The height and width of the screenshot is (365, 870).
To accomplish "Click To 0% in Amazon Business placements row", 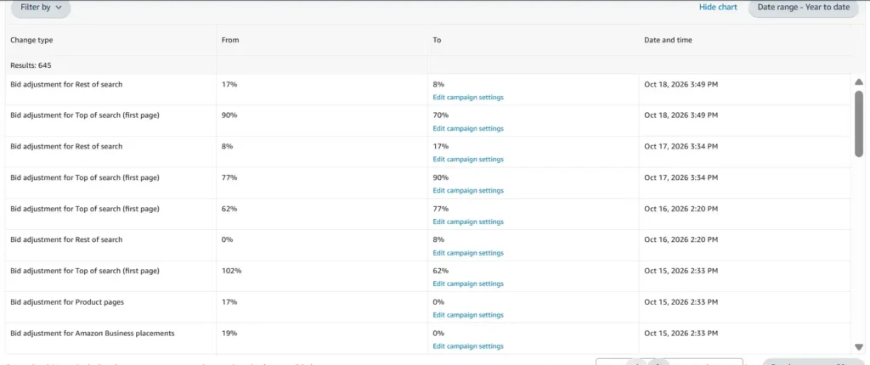I will coord(439,334).
